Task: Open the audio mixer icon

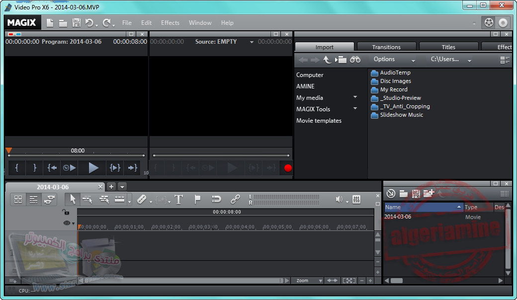Action: (356, 199)
